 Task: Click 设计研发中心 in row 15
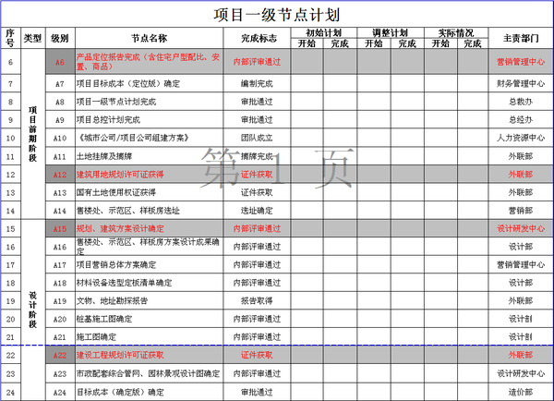coord(521,228)
